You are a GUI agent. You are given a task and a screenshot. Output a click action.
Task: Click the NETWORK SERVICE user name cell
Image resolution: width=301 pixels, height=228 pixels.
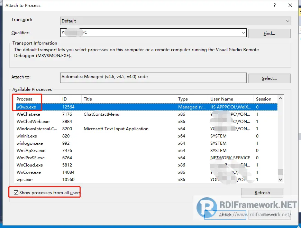(x=230, y=158)
